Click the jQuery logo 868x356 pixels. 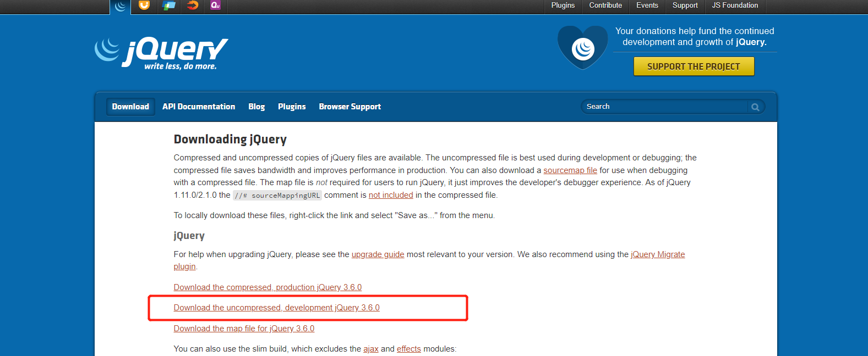(161, 53)
